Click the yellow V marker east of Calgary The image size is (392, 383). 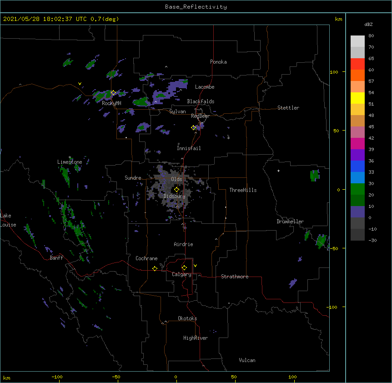(x=195, y=266)
